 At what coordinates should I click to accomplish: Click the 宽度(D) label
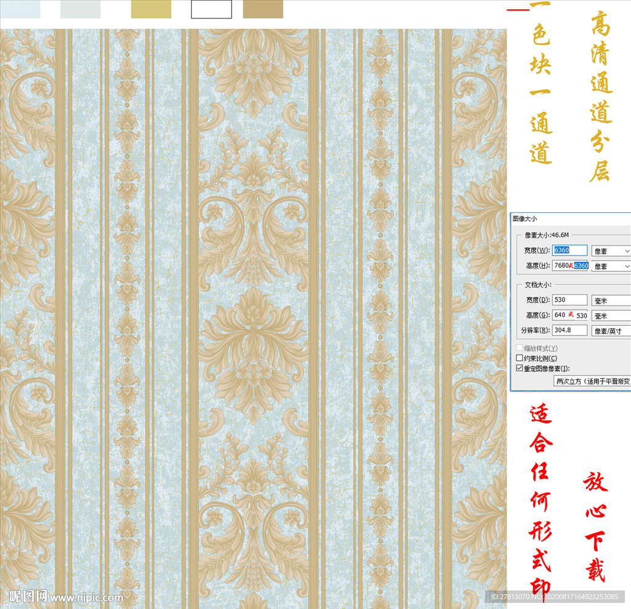coord(538,300)
